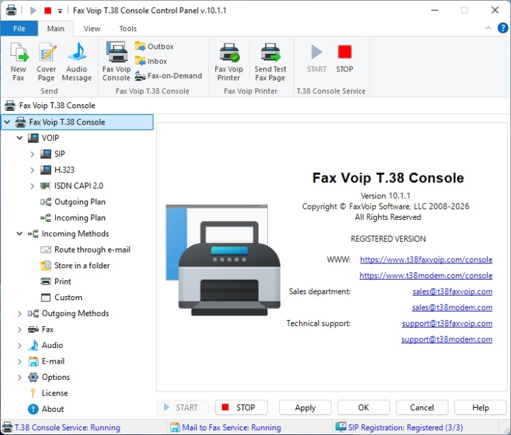Open the Outbox folder in the ribbon
This screenshot has height=435, width=511.
coord(154,46)
